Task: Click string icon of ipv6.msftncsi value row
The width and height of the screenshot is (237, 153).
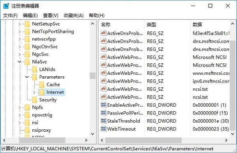Action: (103, 81)
